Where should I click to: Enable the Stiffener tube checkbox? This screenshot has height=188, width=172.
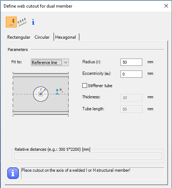click(x=85, y=86)
